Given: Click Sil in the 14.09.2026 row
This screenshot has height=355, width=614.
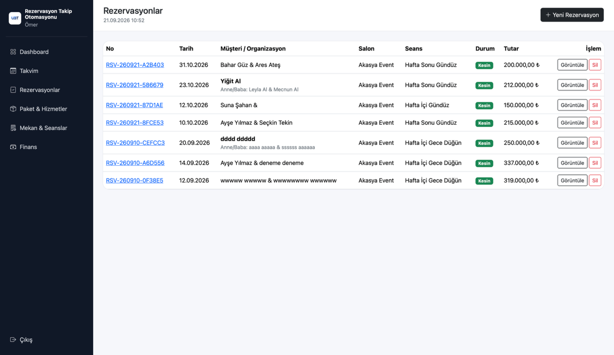Looking at the screenshot, I should click(x=595, y=163).
